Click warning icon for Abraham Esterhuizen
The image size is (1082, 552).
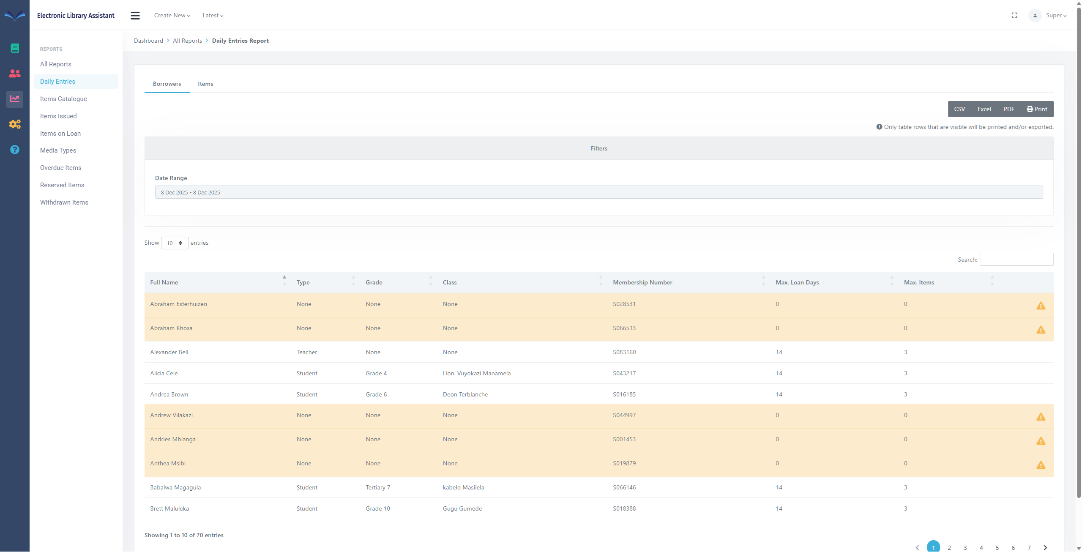coord(1041,306)
